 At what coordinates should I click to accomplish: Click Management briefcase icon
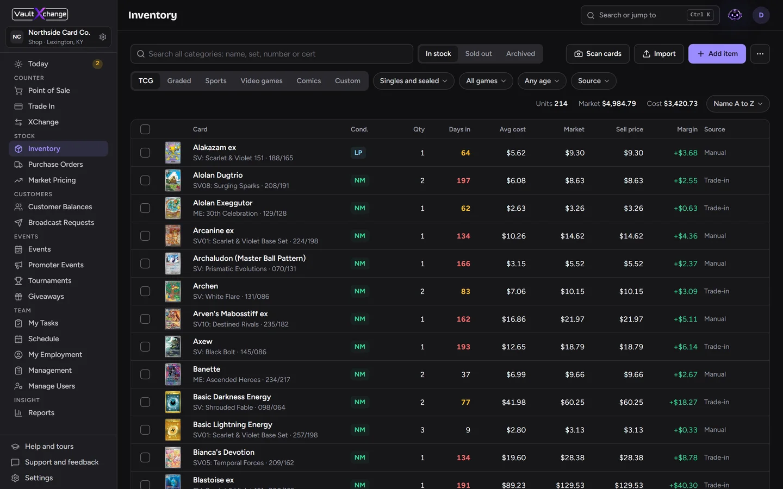click(x=18, y=371)
